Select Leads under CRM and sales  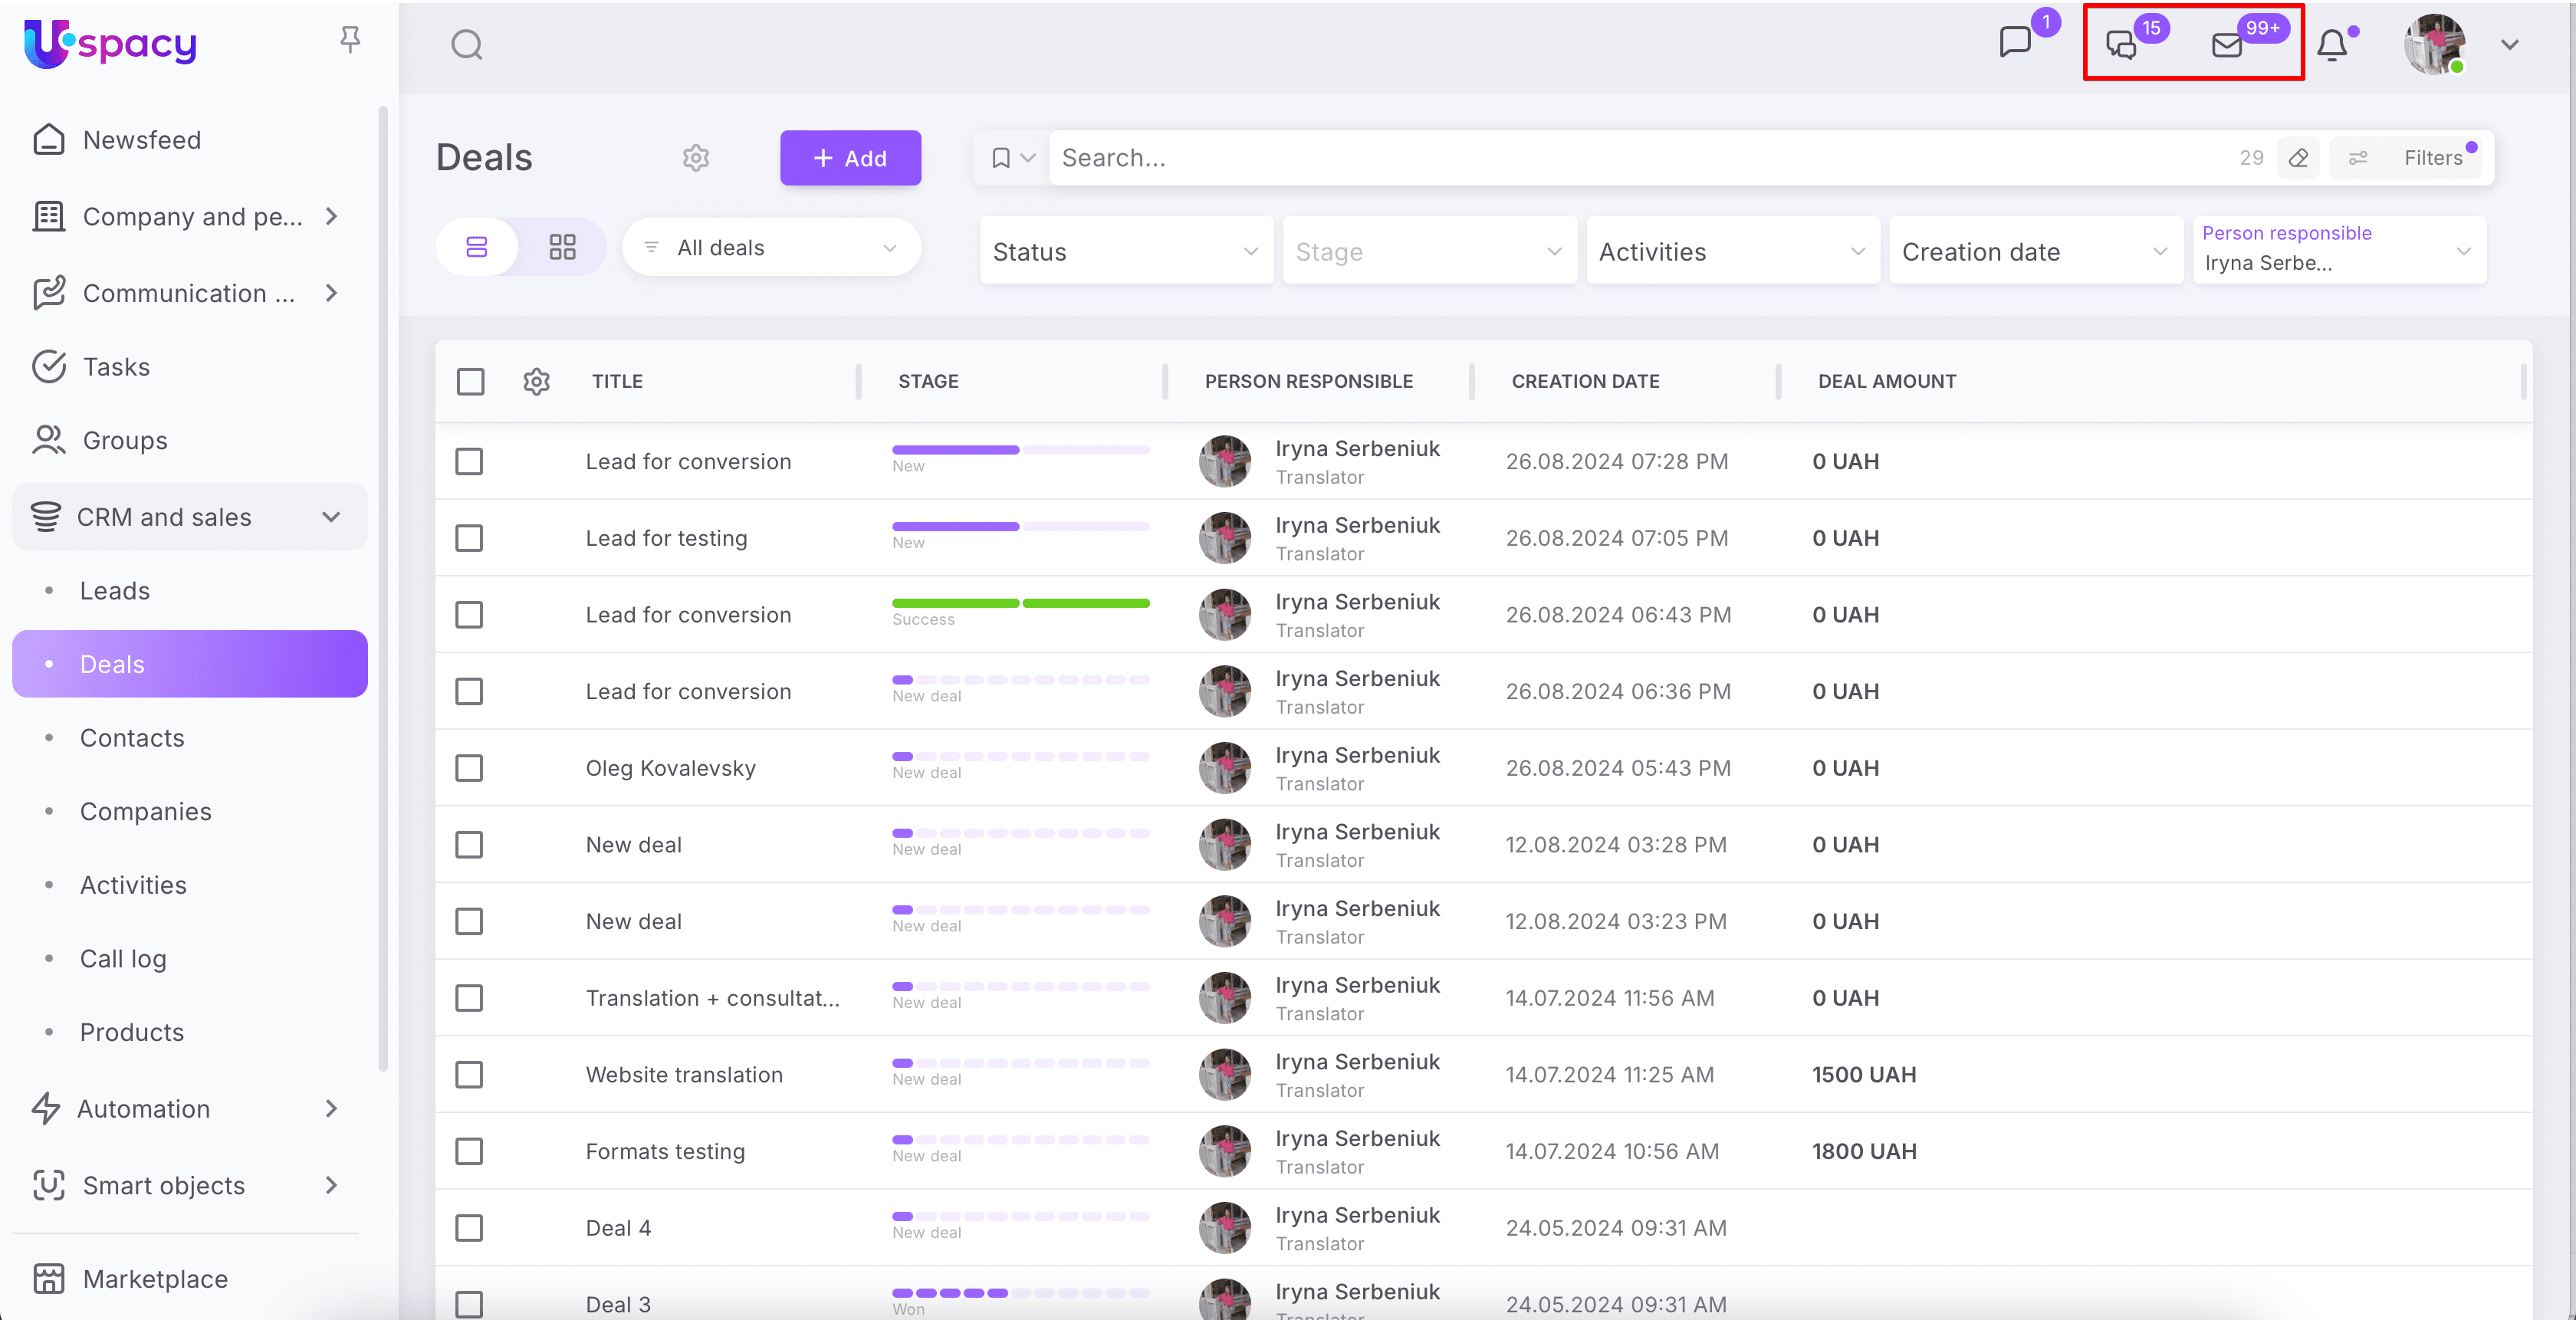(114, 590)
